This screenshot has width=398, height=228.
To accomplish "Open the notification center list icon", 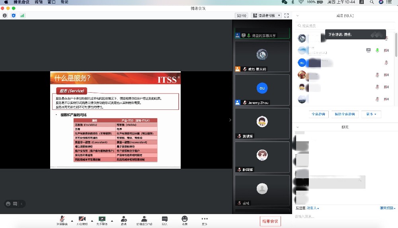I will point(389,2).
